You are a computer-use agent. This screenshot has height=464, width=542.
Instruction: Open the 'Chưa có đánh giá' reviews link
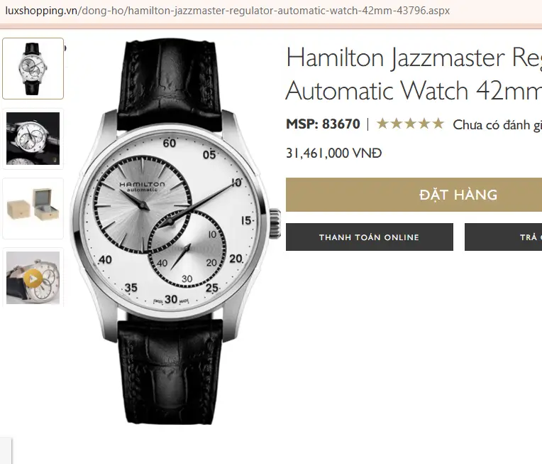497,124
